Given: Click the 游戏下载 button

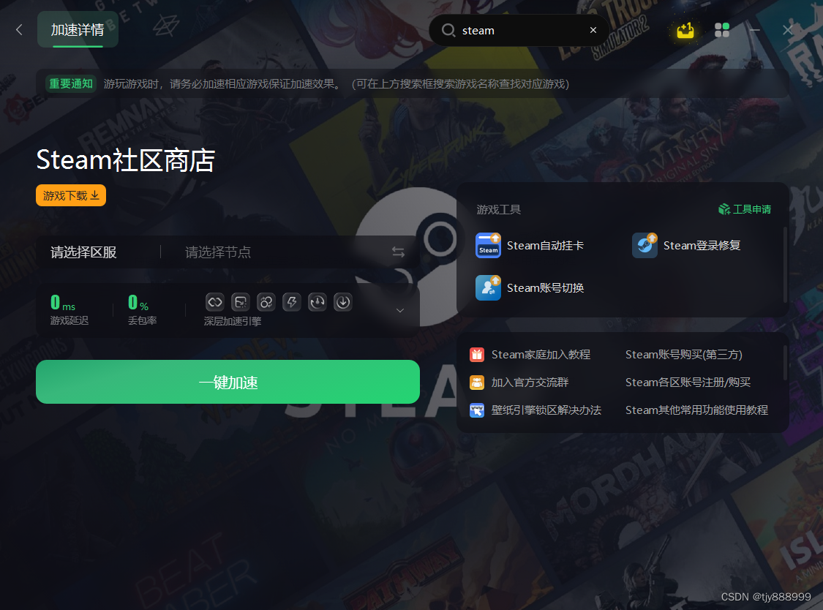Looking at the screenshot, I should tap(71, 195).
